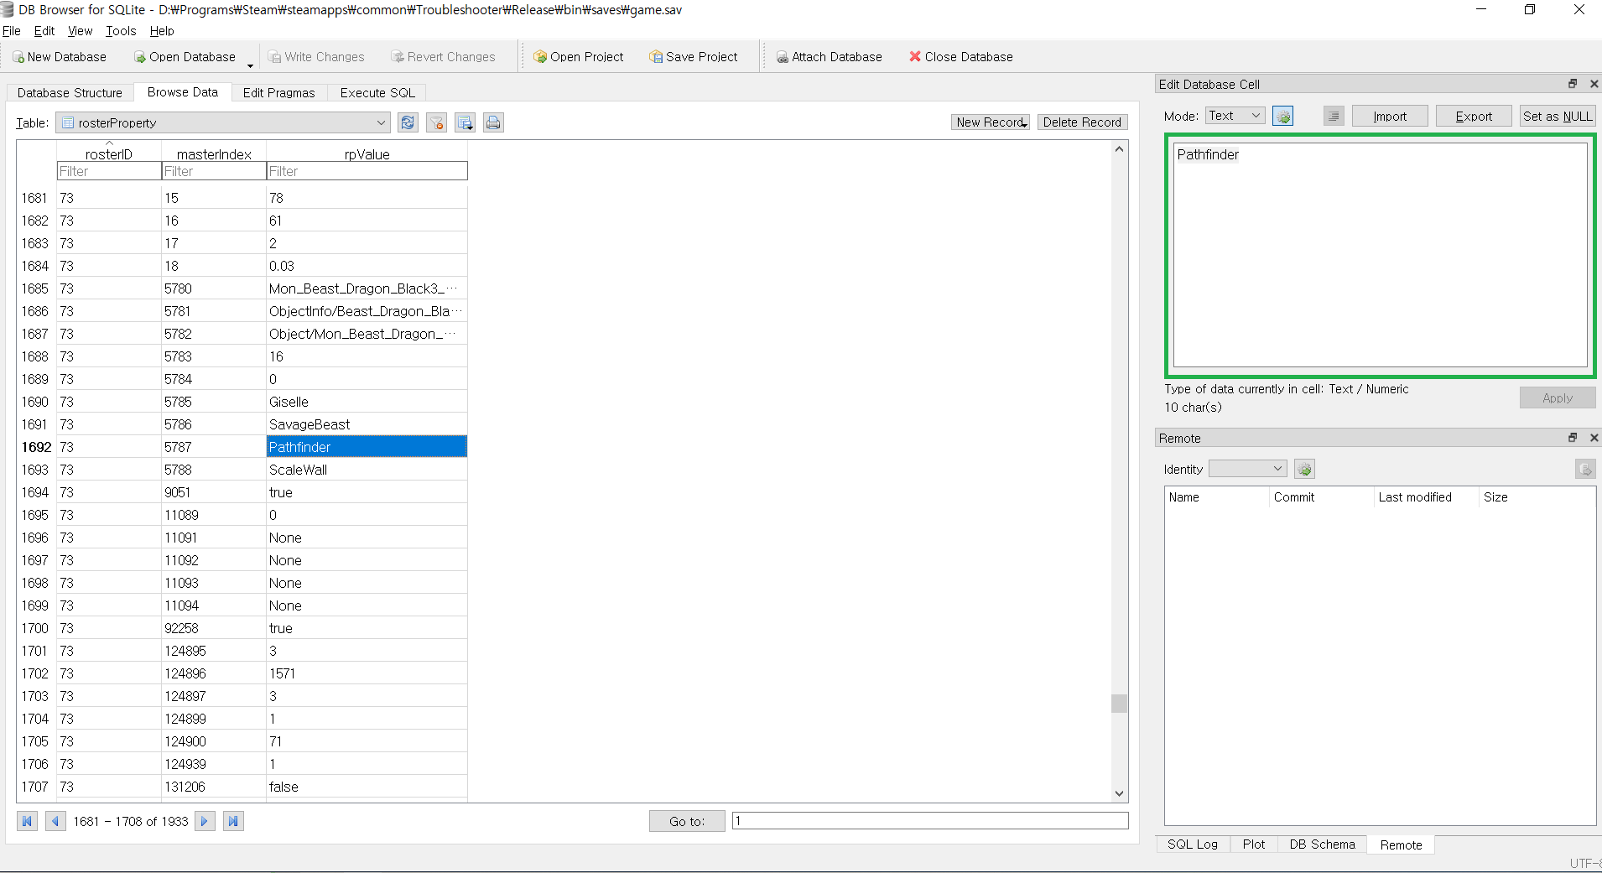This screenshot has height=873, width=1602.
Task: Go to the previous page of records
Action: pyautogui.click(x=55, y=821)
